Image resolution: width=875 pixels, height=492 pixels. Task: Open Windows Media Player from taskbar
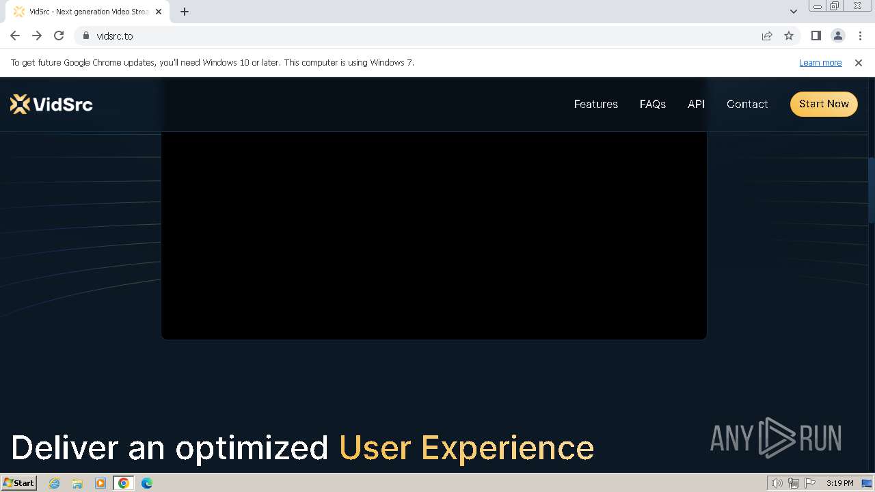100,483
